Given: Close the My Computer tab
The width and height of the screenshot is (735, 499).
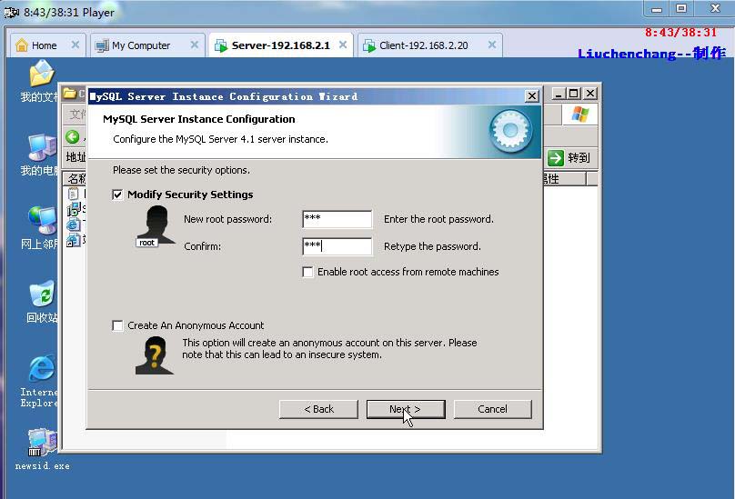Looking at the screenshot, I should coord(195,45).
